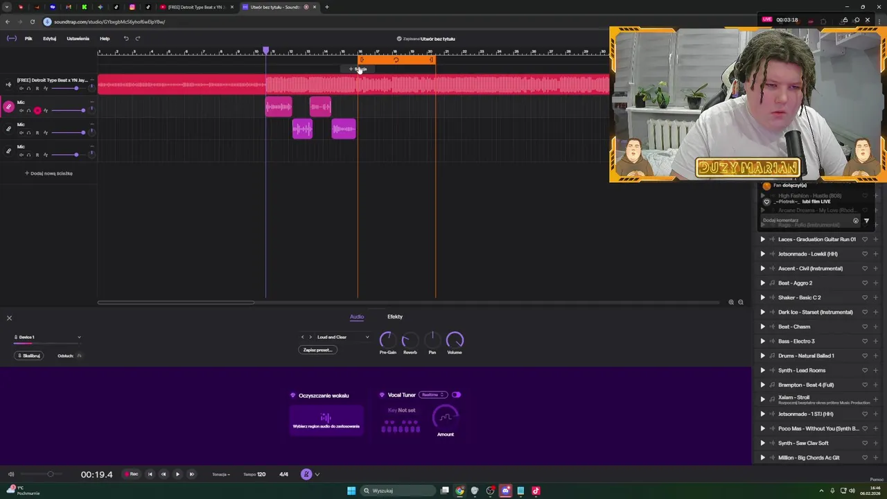This screenshot has width=887, height=499.
Task: Click the Rec record button
Action: pos(132,474)
